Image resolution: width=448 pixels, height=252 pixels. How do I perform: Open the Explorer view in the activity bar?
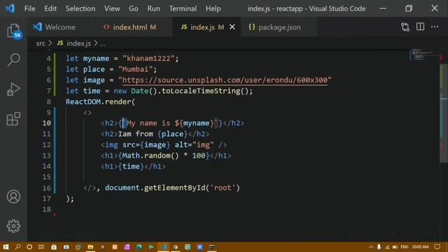click(13, 31)
